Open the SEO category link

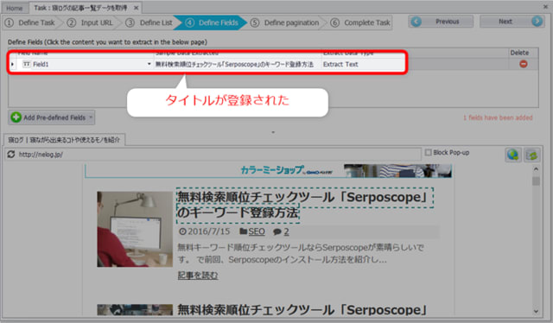pyautogui.click(x=257, y=231)
